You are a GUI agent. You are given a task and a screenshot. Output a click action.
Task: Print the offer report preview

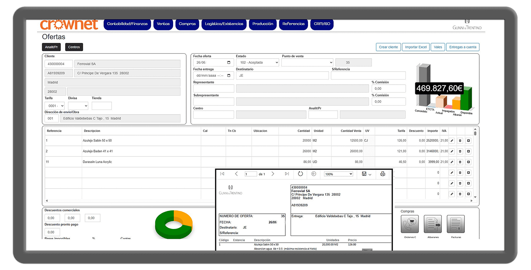point(382,174)
